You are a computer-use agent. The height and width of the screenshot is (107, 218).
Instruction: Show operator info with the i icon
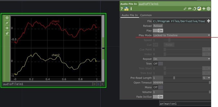pos(131,9)
